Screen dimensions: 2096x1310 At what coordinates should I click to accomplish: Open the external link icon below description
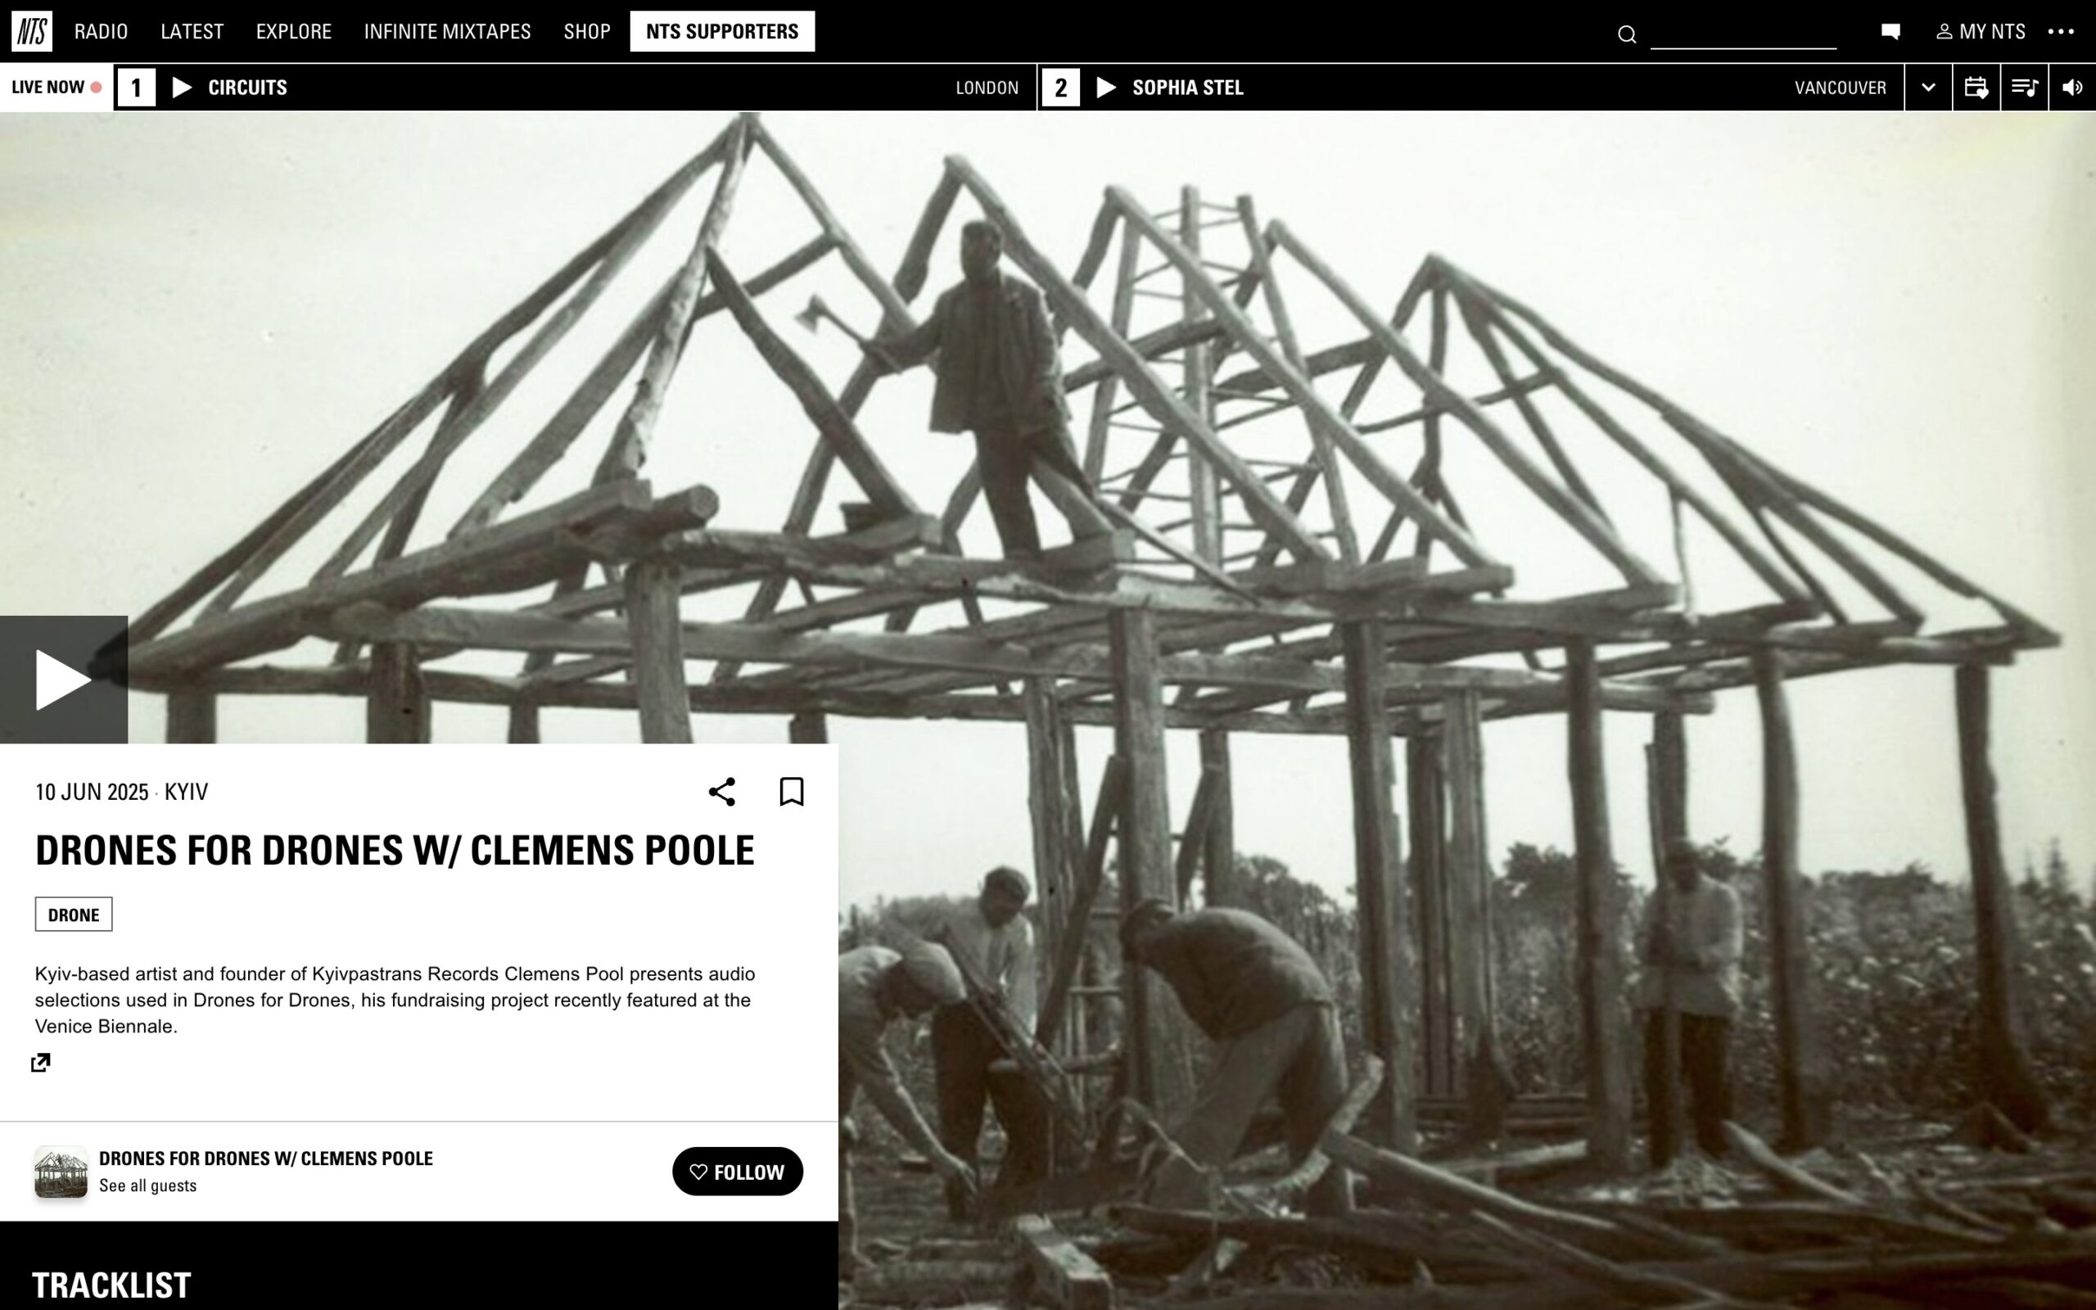click(x=41, y=1062)
